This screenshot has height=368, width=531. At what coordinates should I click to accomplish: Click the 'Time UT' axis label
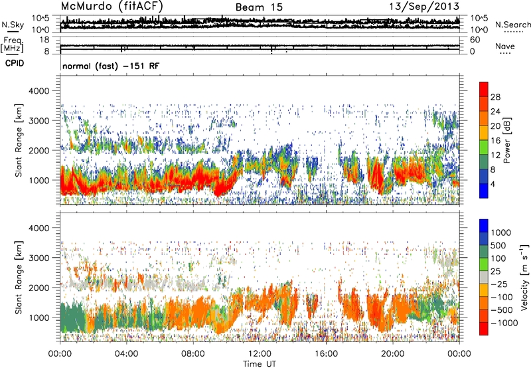click(x=260, y=364)
